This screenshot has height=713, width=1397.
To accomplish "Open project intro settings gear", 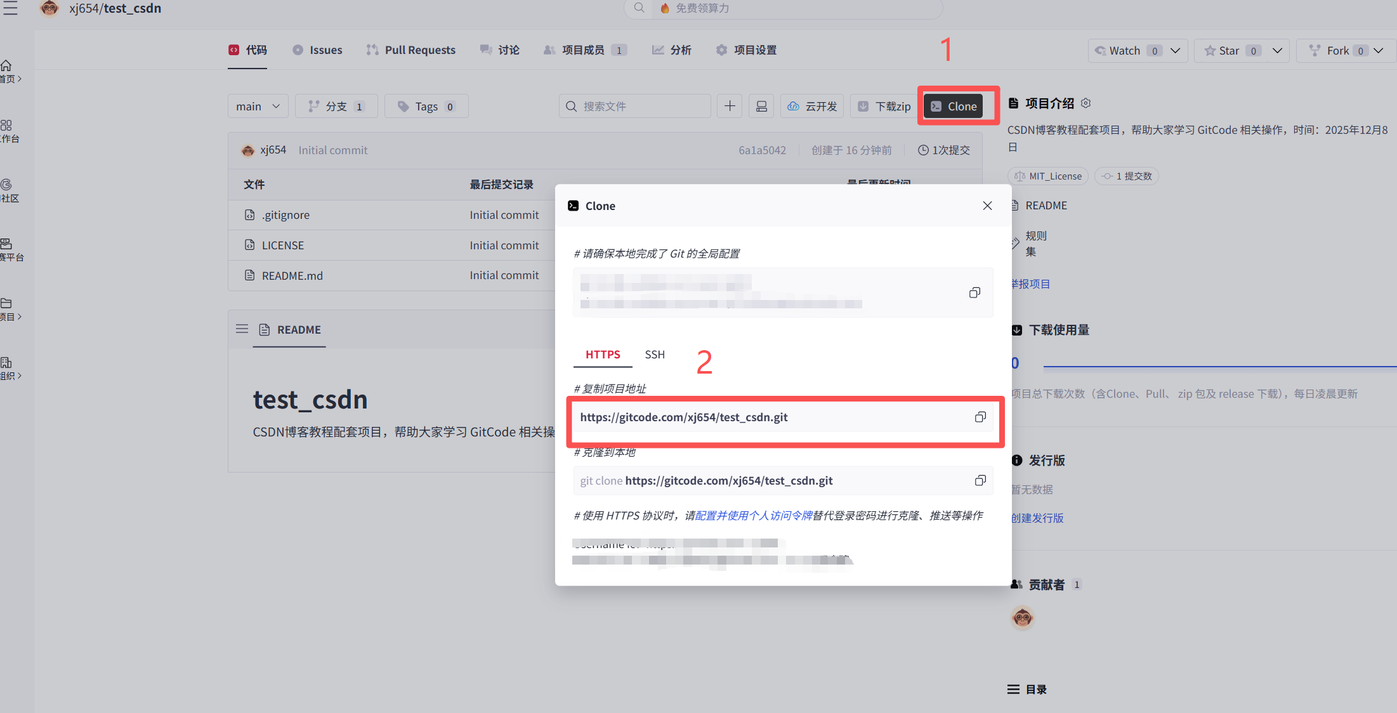I will pos(1085,103).
